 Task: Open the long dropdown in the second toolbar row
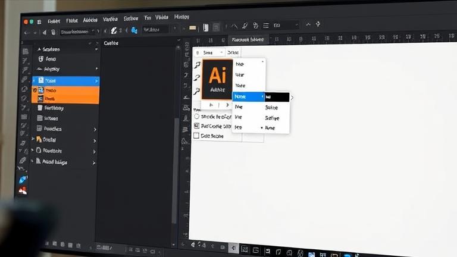77,32
